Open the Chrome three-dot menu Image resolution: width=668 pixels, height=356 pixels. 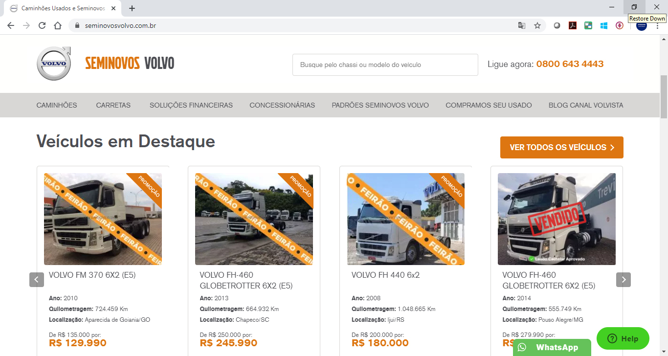coord(657,25)
